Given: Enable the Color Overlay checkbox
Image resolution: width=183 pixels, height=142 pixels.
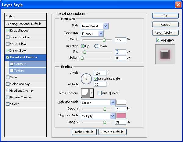Looking at the screenshot, I should pos(8,84).
